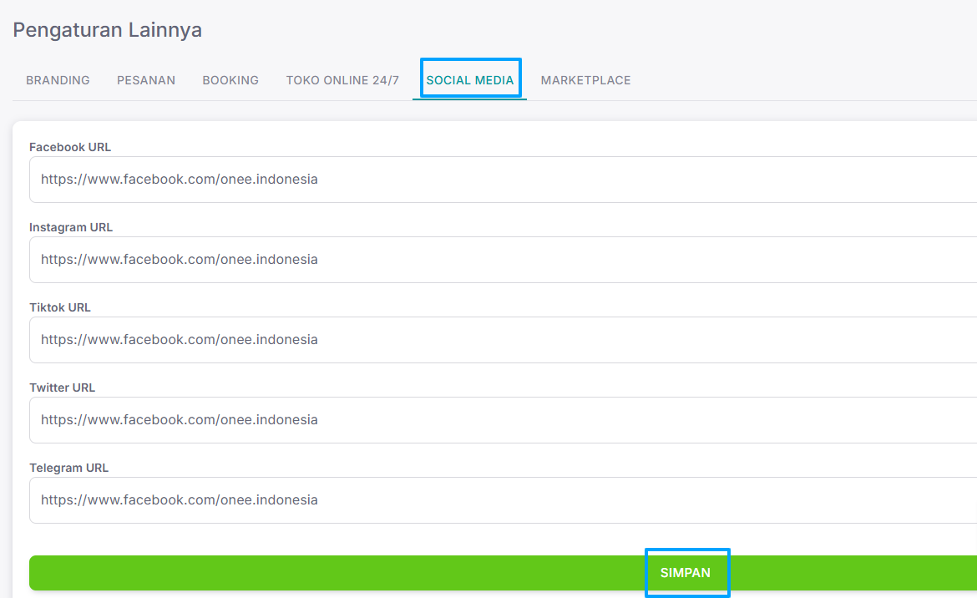
Task: Focus the Facebook URL input field
Action: [504, 180]
